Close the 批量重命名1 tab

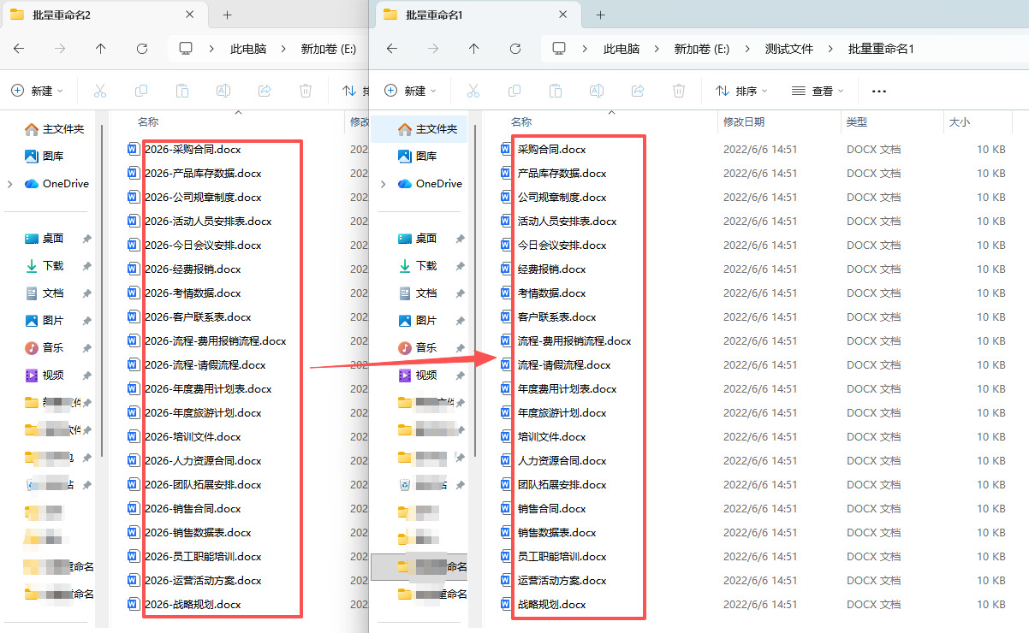tap(564, 15)
